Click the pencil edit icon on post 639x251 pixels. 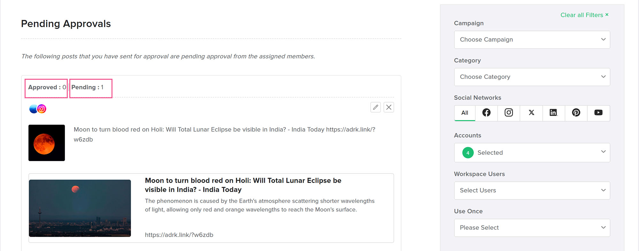375,107
